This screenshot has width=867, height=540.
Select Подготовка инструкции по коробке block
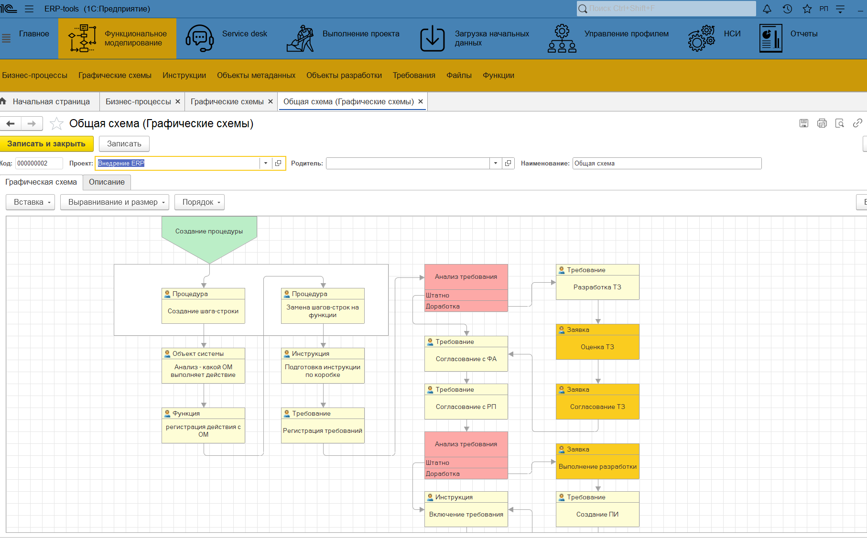click(323, 365)
